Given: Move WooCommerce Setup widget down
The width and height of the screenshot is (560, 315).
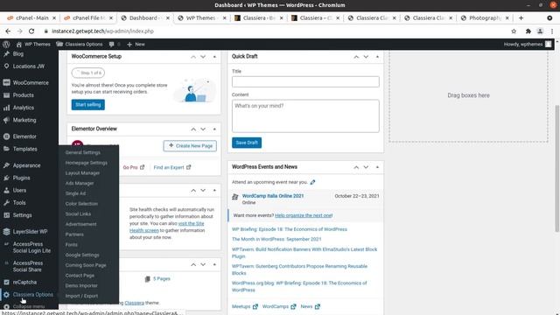Looking at the screenshot, I should pos(203,57).
